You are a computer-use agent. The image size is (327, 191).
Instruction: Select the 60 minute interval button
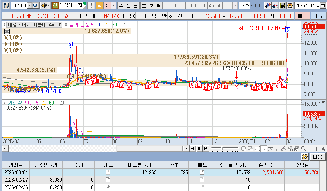[219, 5]
